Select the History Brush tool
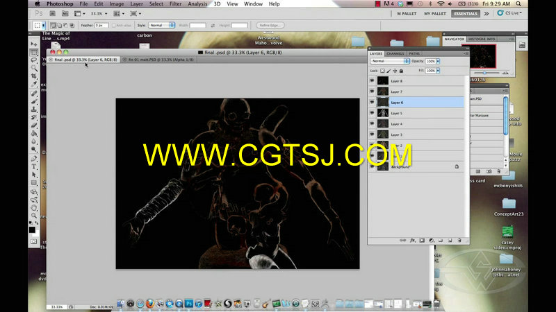This screenshot has height=312, width=556. coord(34,117)
